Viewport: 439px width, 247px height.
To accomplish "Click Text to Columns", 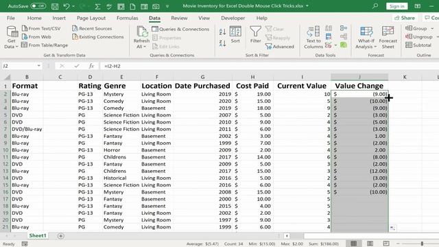I will pyautogui.click(x=313, y=37).
